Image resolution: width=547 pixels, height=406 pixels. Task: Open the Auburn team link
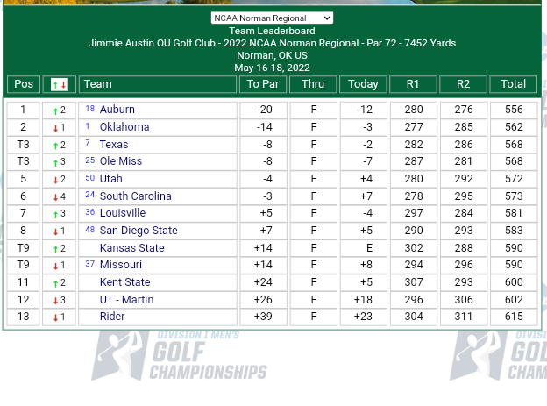[x=117, y=110]
